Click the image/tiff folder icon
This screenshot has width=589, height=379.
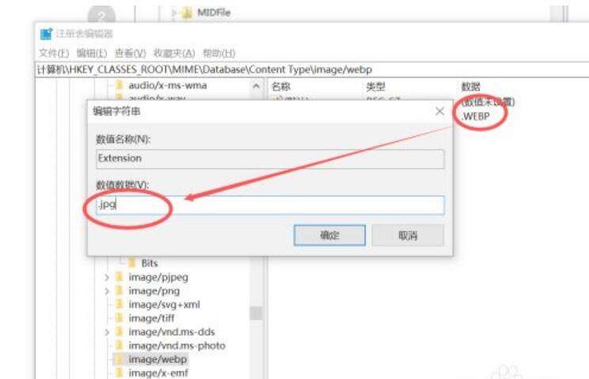click(120, 318)
